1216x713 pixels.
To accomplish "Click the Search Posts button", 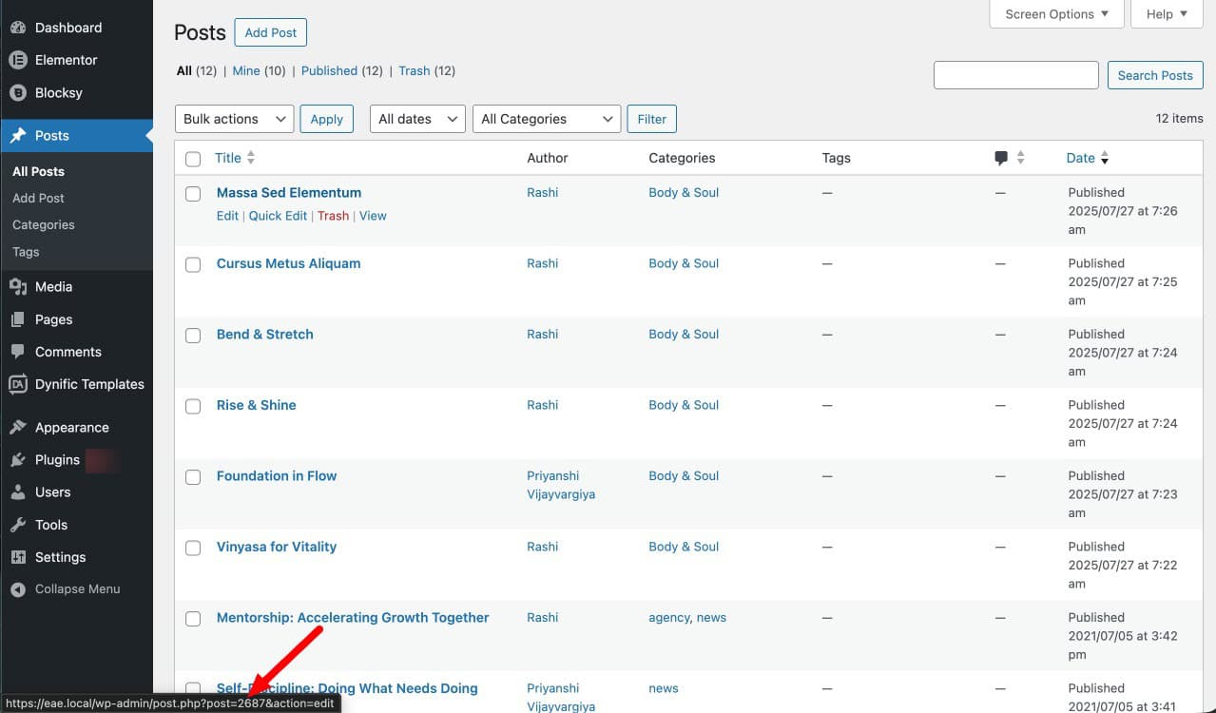I will (x=1155, y=75).
